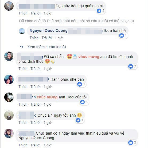Click the reply arrow icon beside 'Xem thêm'
The width and height of the screenshot is (148, 148).
pos(22,47)
